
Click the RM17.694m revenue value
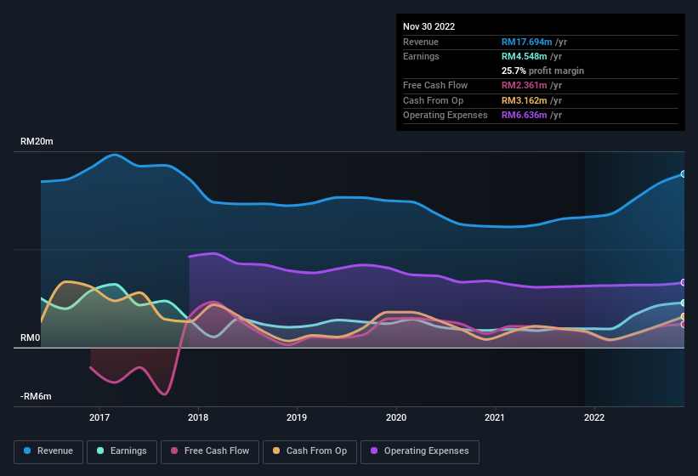coord(526,42)
